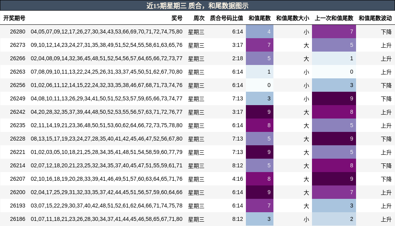The width and height of the screenshot is (395, 226).
Task: Select issue number 26263
Action: pos(18,72)
